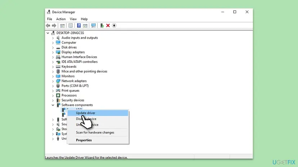This screenshot has height=167, width=298.
Task: Open the View menu
Action: 73,19
